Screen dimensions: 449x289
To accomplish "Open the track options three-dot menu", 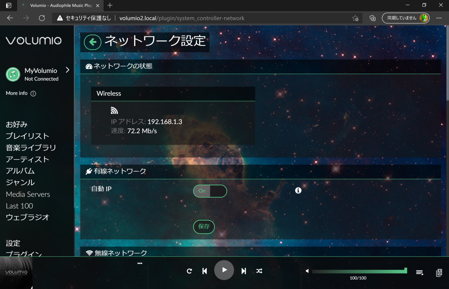I will pyautogui.click(x=140, y=263).
